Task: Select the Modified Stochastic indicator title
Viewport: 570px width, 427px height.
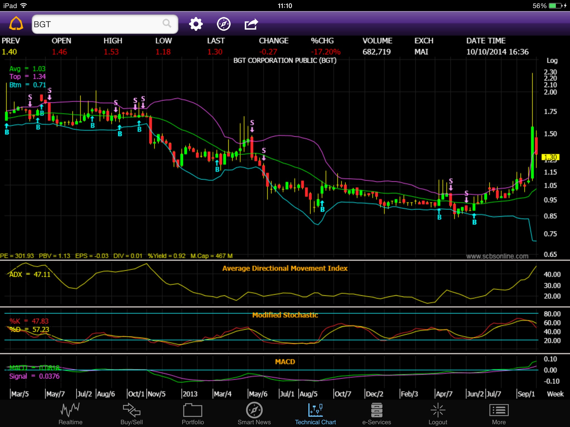Action: pyautogui.click(x=285, y=315)
